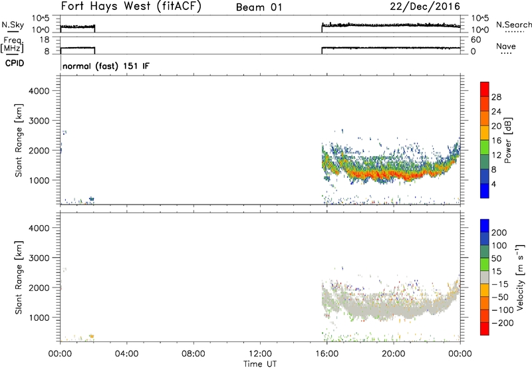
Task: Click the '1000' tick in velocity panel
Action: [39, 318]
